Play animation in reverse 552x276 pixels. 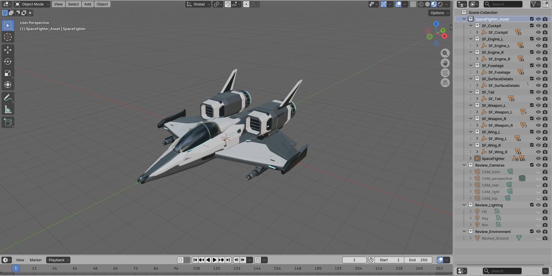(208, 260)
